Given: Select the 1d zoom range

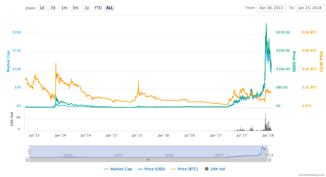Looking at the screenshot, I should click(x=42, y=8).
